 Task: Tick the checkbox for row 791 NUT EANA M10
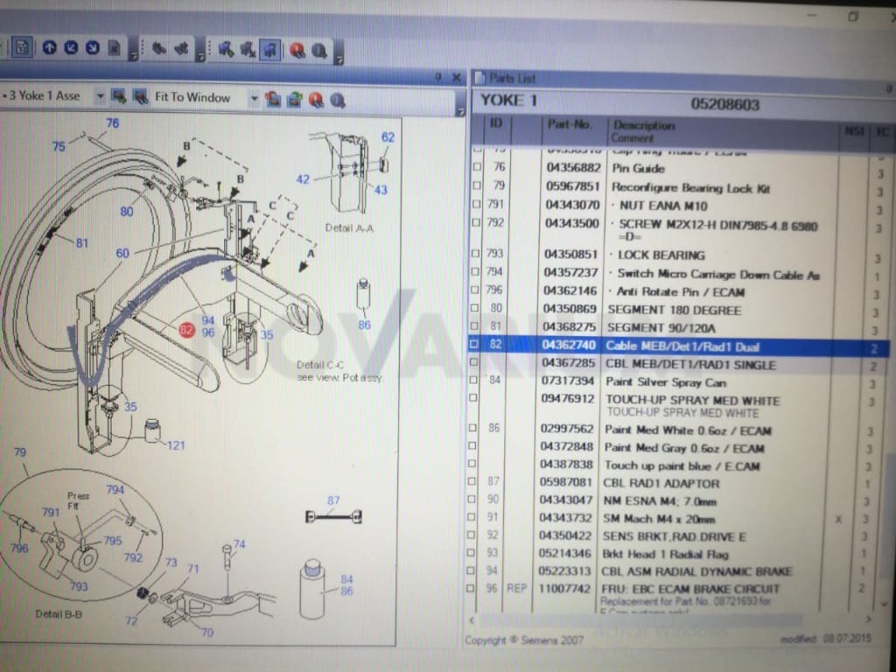477,203
